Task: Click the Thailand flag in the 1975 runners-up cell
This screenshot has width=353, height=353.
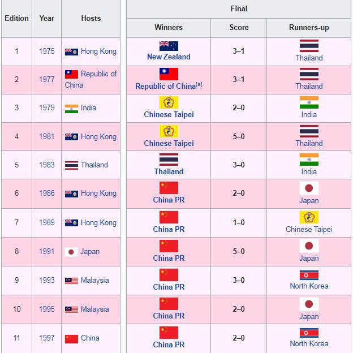Action: pyautogui.click(x=309, y=46)
